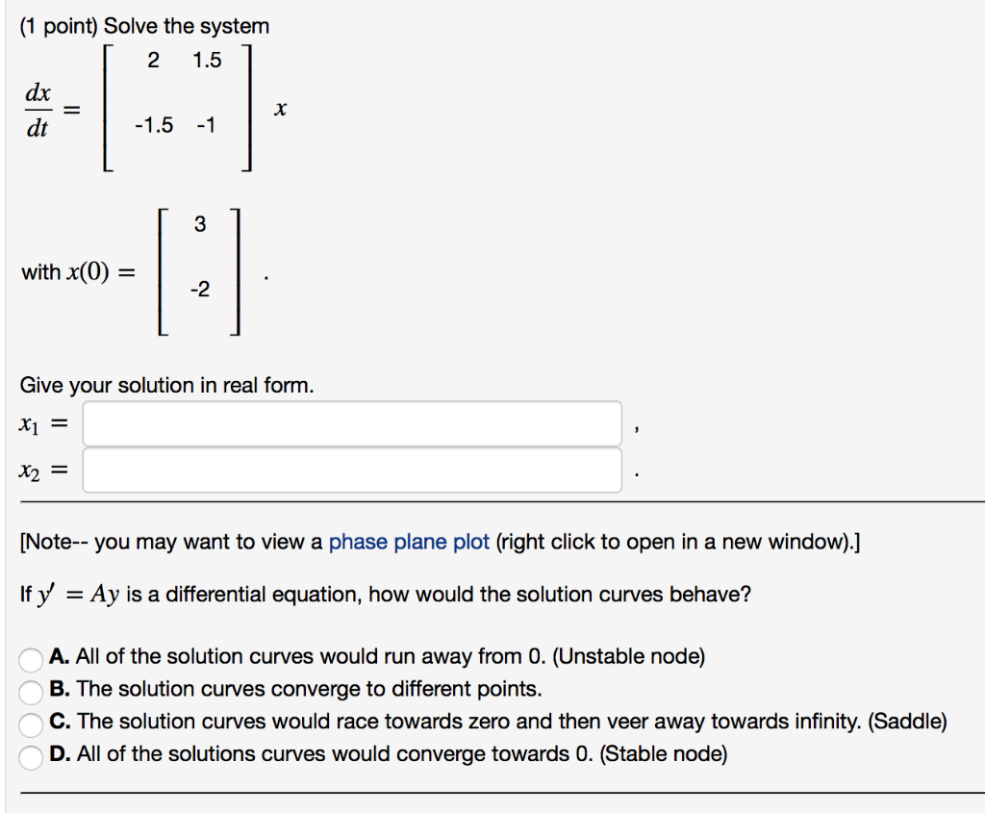Open the phase plane plot link

pyautogui.click(x=407, y=542)
